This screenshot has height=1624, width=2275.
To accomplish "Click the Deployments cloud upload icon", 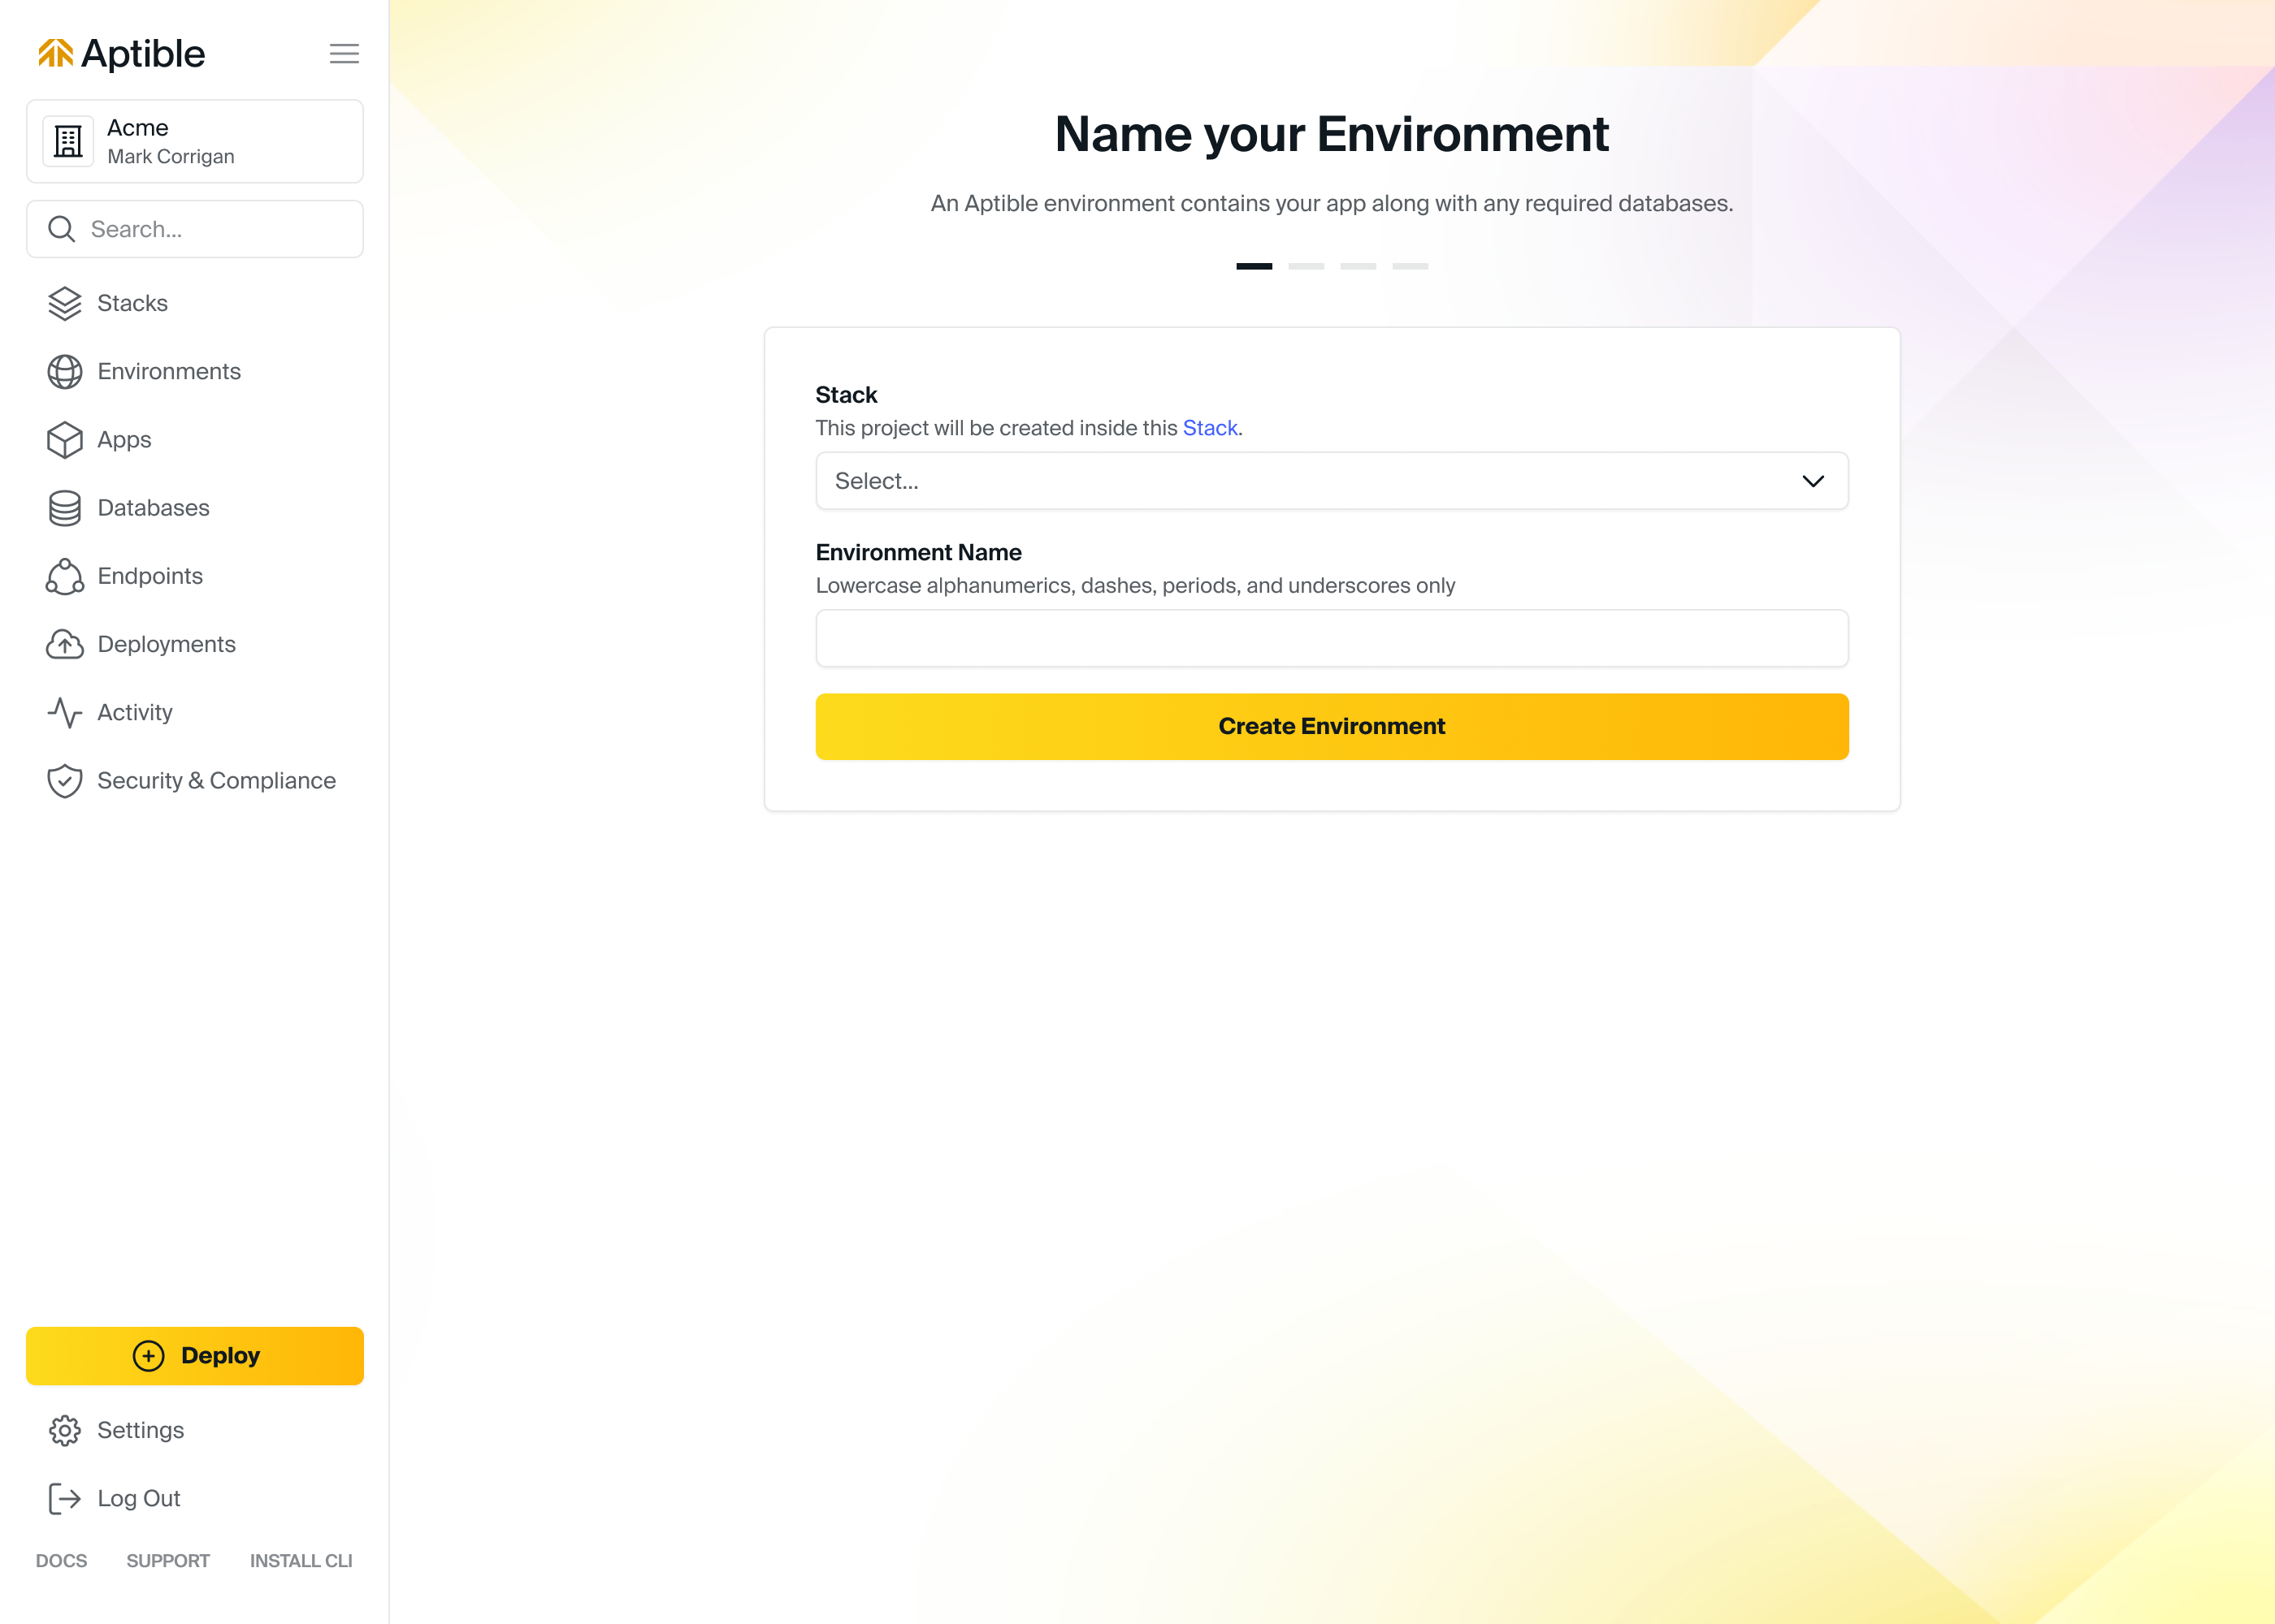I will [x=65, y=644].
